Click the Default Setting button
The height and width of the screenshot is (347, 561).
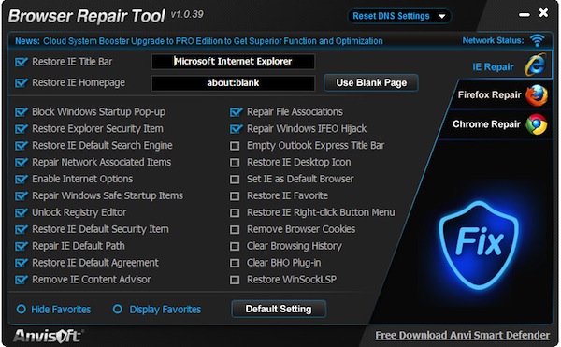(x=279, y=309)
